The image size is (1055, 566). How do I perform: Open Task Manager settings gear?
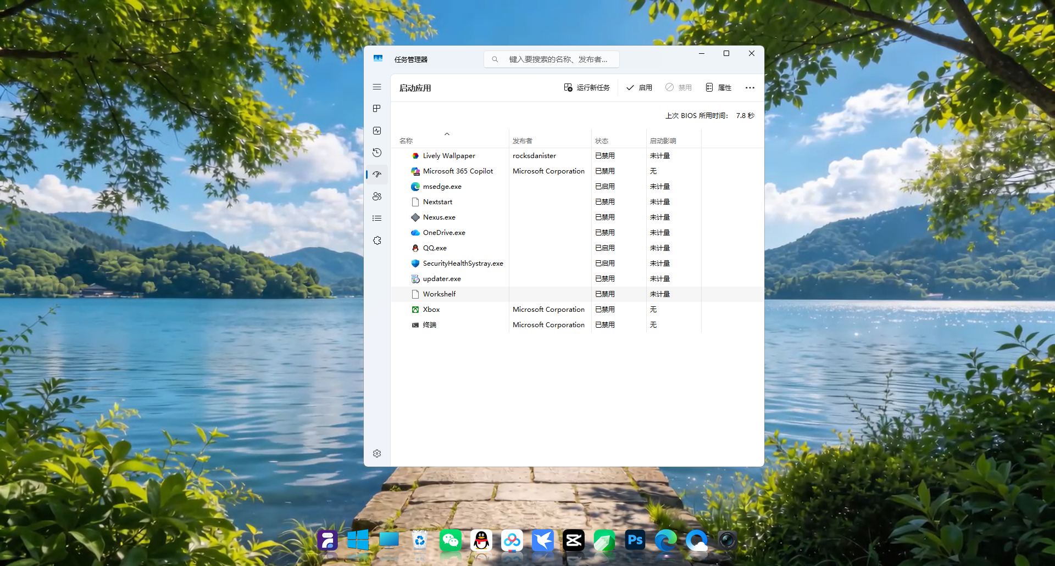point(377,453)
